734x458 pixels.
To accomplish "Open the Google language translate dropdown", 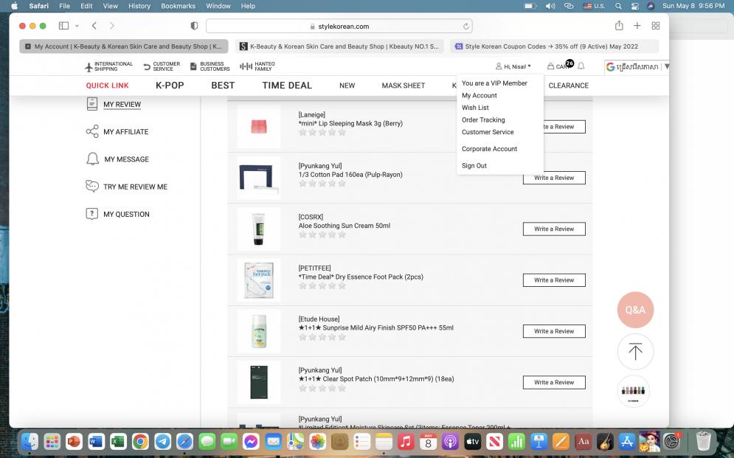I will pyautogui.click(x=637, y=66).
